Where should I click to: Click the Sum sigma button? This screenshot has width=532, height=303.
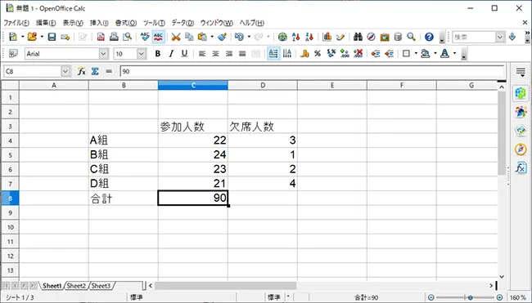click(95, 71)
